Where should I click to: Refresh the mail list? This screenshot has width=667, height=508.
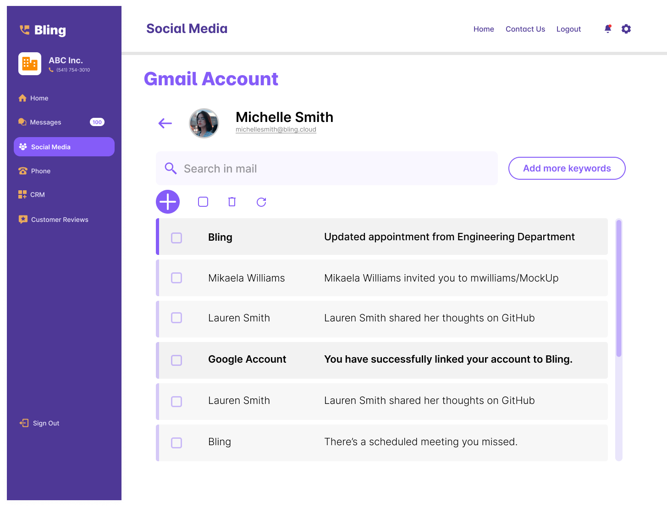coord(261,202)
